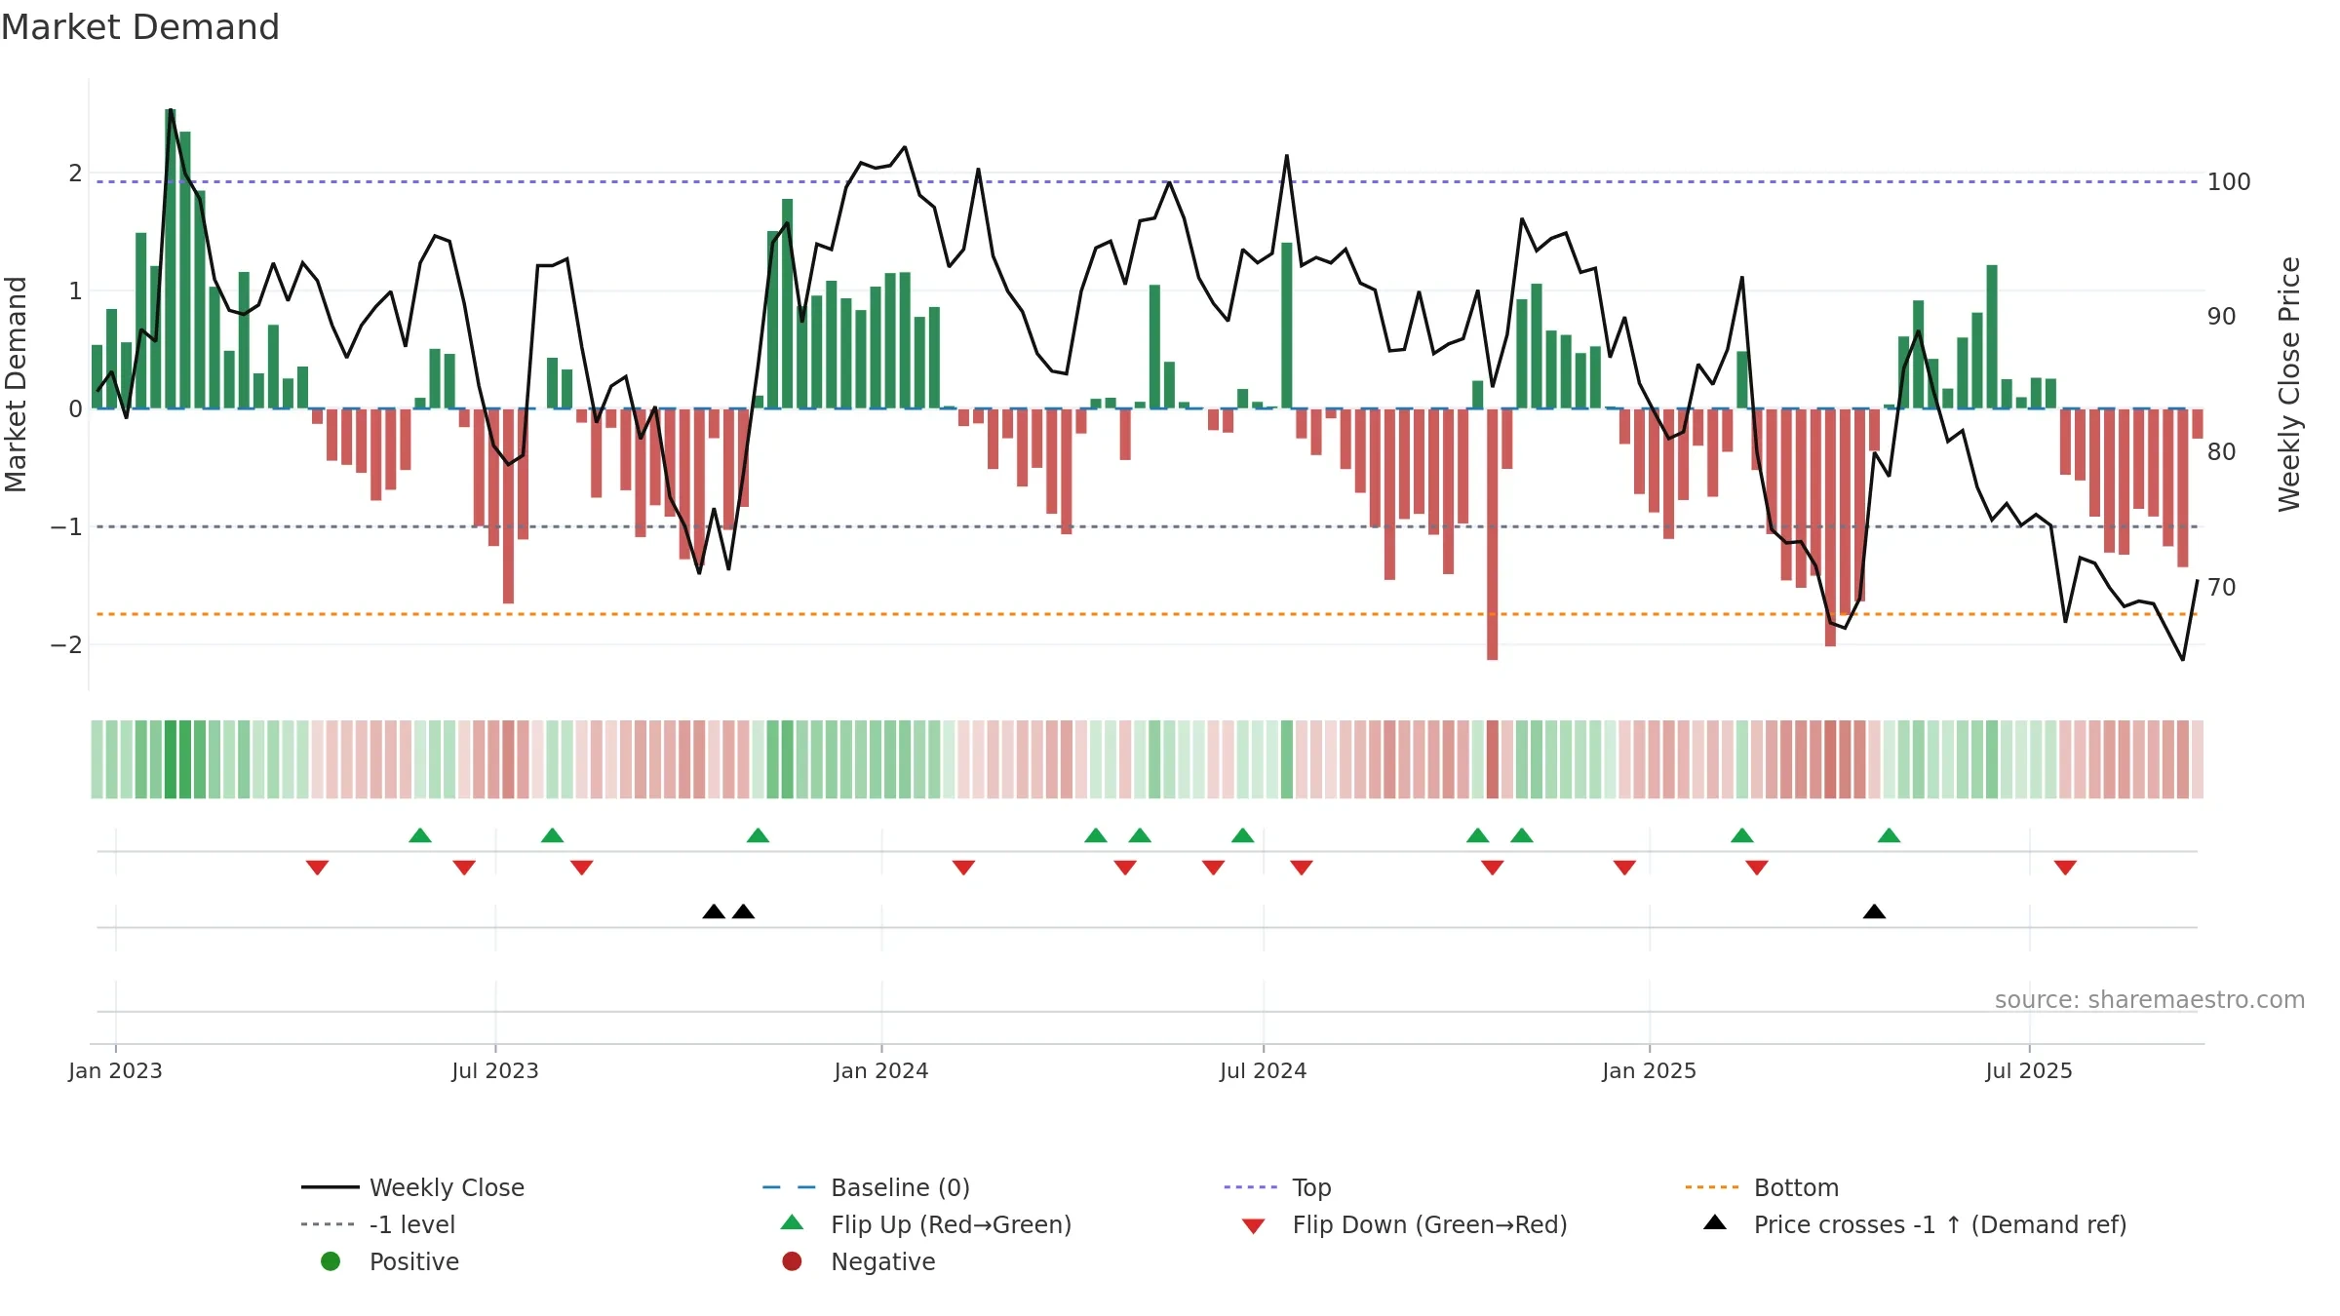Click the green Positive dot in legend

tap(331, 1261)
